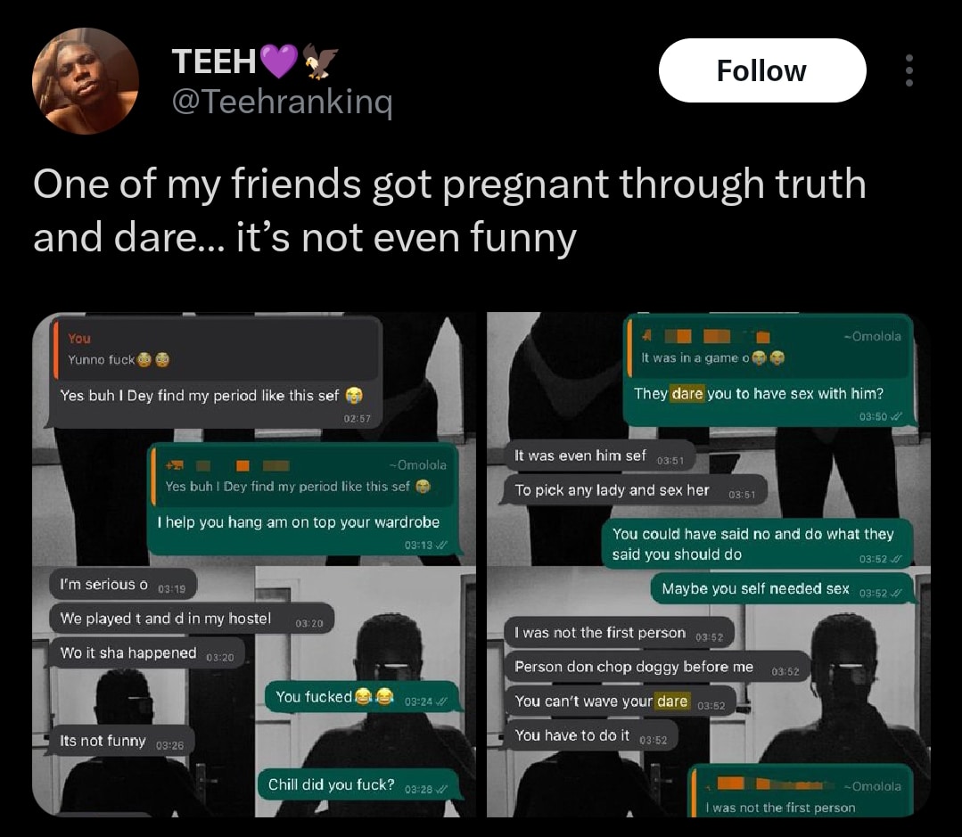Open the @Teehrankinq handle link
This screenshot has height=837, width=962.
pos(282,102)
